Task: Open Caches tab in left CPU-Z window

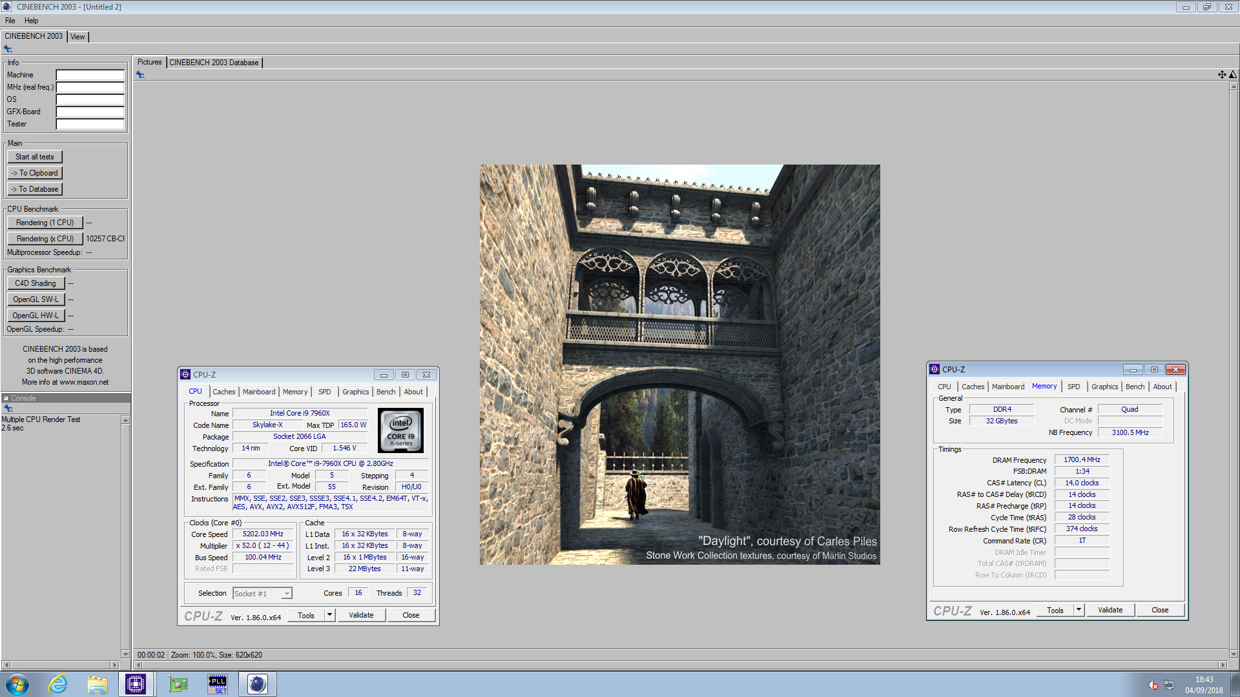Action: pyautogui.click(x=224, y=392)
